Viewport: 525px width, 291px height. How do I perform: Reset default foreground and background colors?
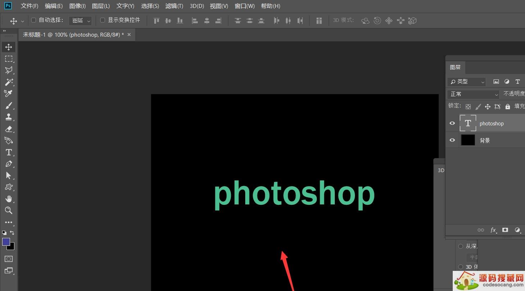[4, 233]
